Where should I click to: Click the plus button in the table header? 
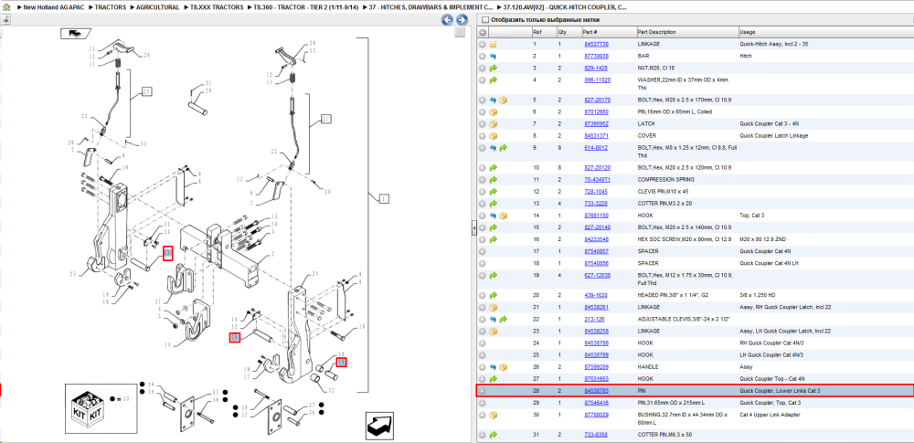[482, 32]
